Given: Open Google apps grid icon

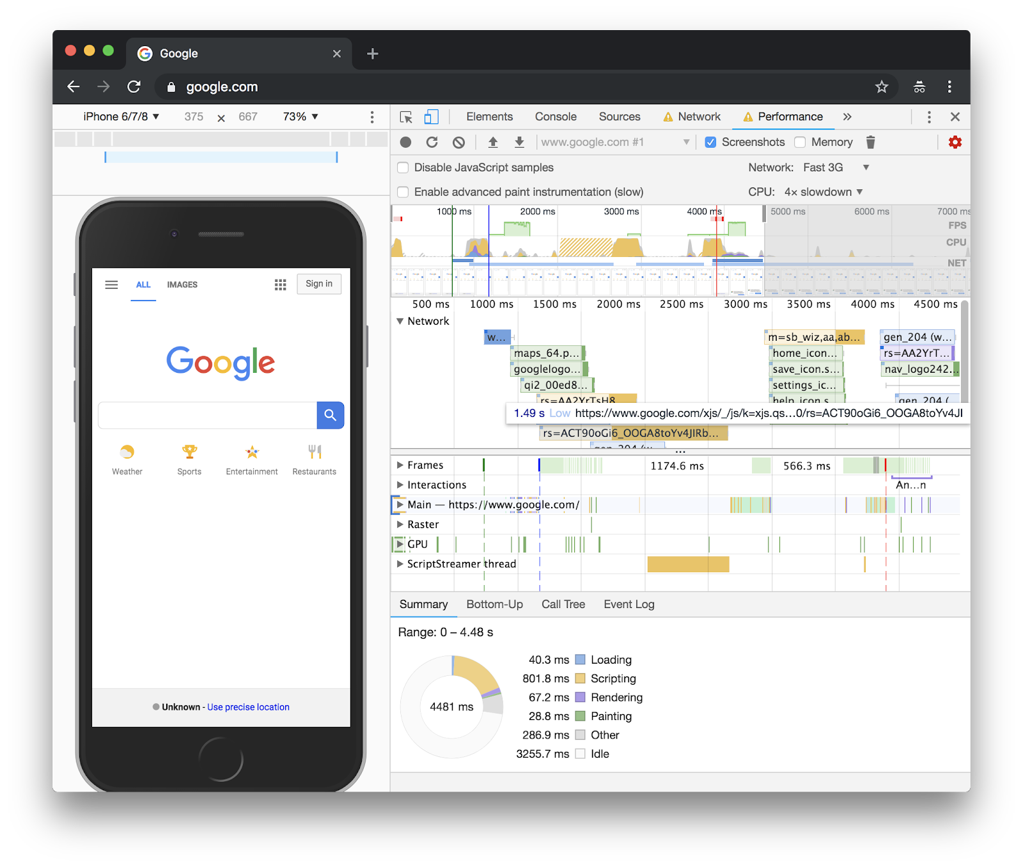Looking at the screenshot, I should coord(280,285).
